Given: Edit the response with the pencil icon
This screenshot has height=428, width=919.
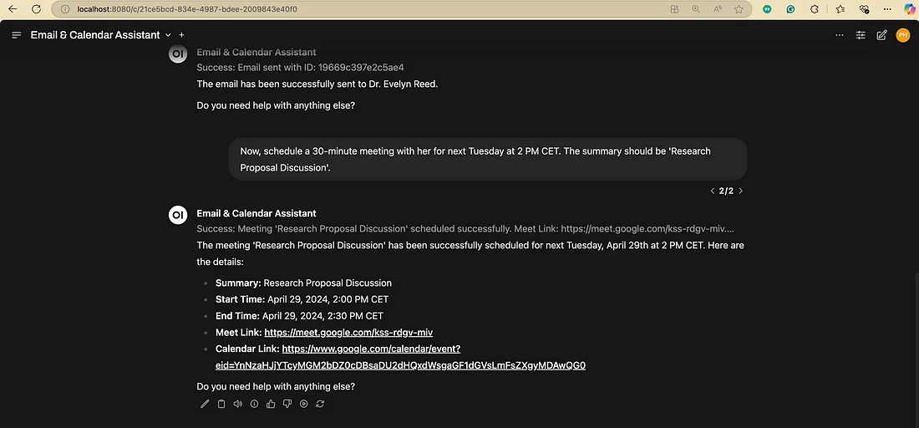Looking at the screenshot, I should pos(205,404).
